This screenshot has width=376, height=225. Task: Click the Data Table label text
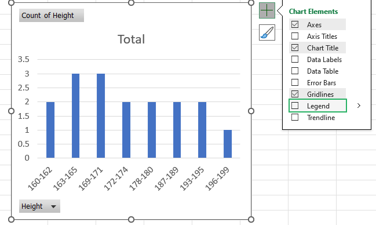click(x=323, y=71)
